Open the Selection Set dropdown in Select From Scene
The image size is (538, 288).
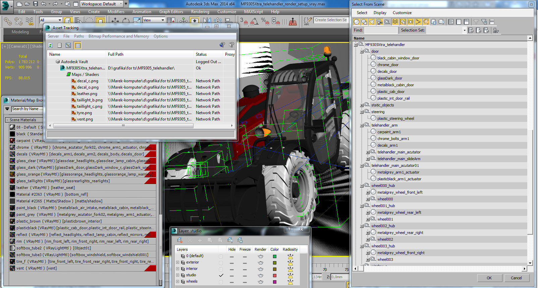[464, 30]
